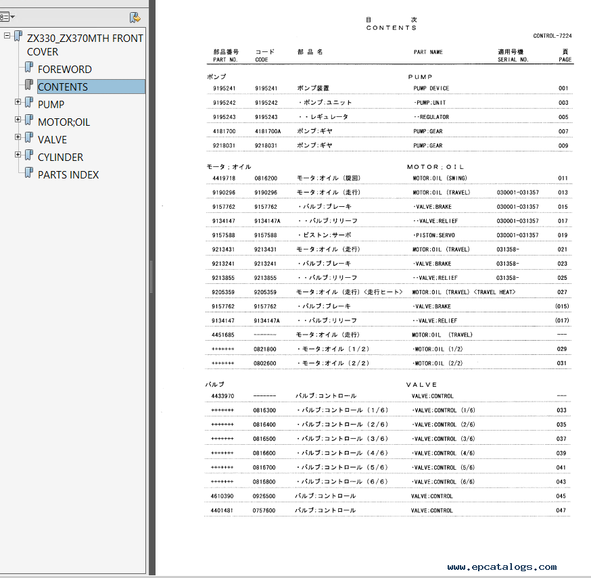Click the MOTOR;OIL (2/2) part name

click(438, 363)
